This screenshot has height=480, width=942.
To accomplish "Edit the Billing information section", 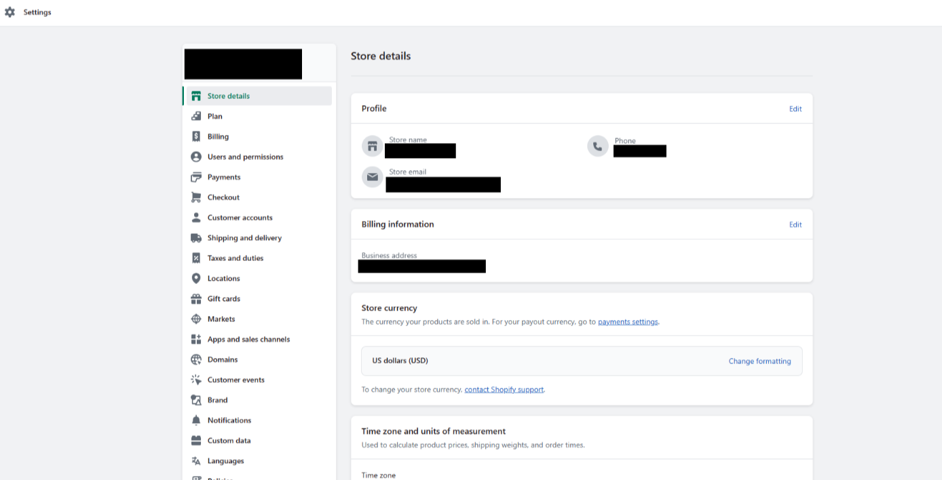I will point(795,225).
